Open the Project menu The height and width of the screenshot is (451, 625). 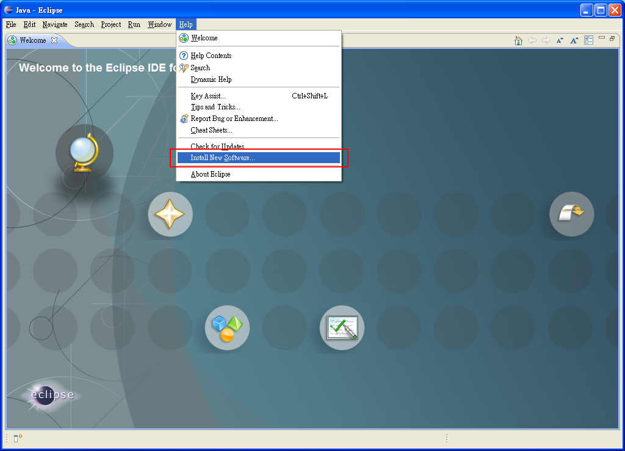111,24
